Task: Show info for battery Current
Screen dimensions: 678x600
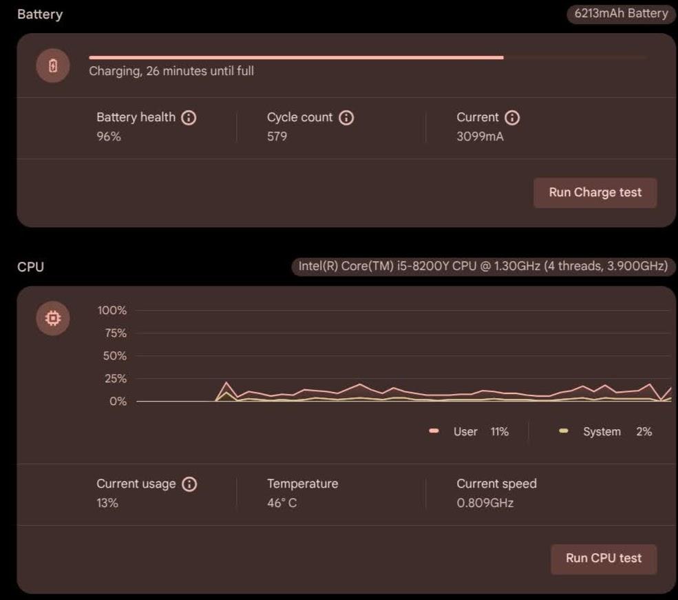Action: pyautogui.click(x=512, y=118)
